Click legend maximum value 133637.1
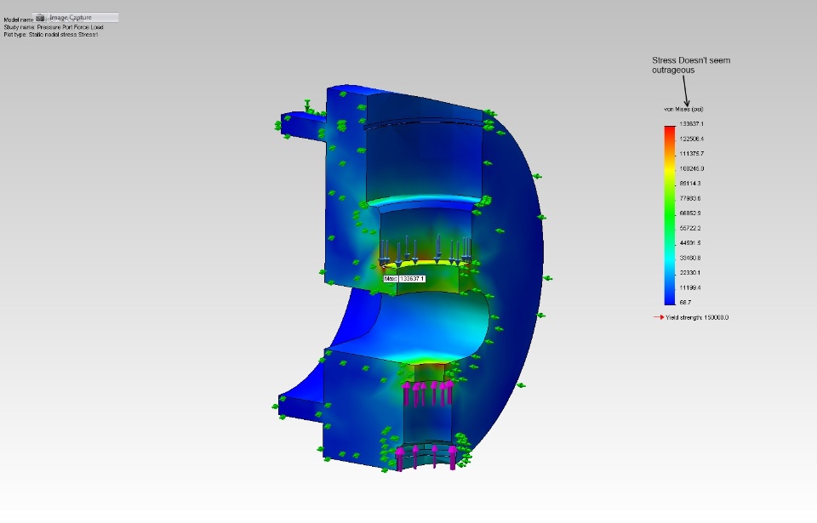Viewport: 817px width, 523px height. 691,124
